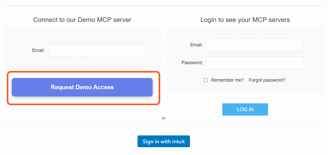This screenshot has width=328, height=155.
Task: Start password recovery via Forgot password
Action: pos(267,80)
